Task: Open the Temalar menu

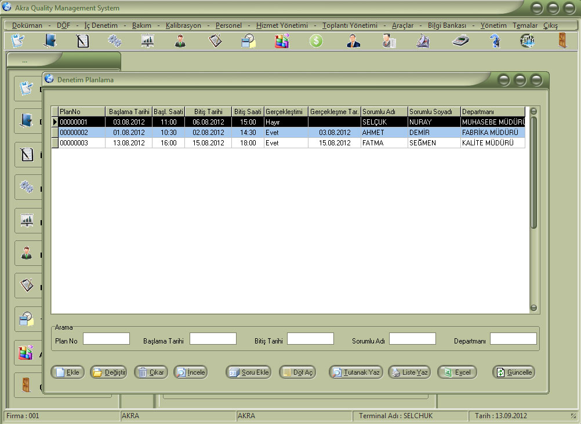Action: click(x=525, y=25)
